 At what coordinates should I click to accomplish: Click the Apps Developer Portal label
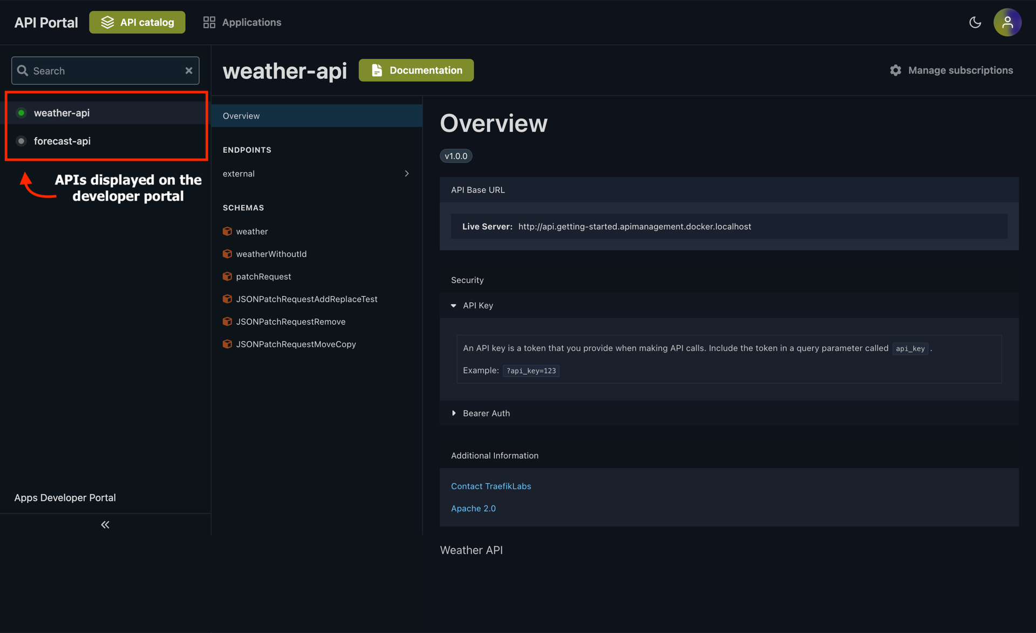tap(65, 498)
